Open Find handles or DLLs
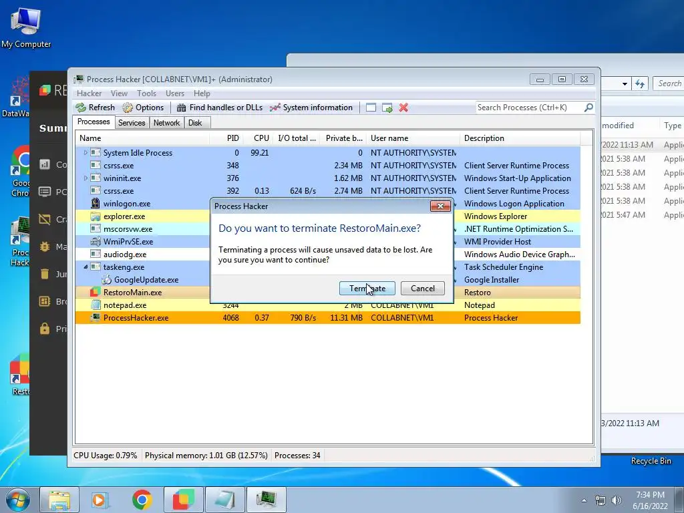This screenshot has height=513, width=684. point(219,108)
